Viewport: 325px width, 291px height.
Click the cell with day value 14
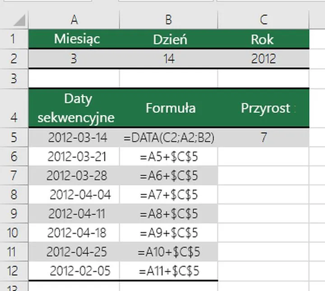[168, 59]
